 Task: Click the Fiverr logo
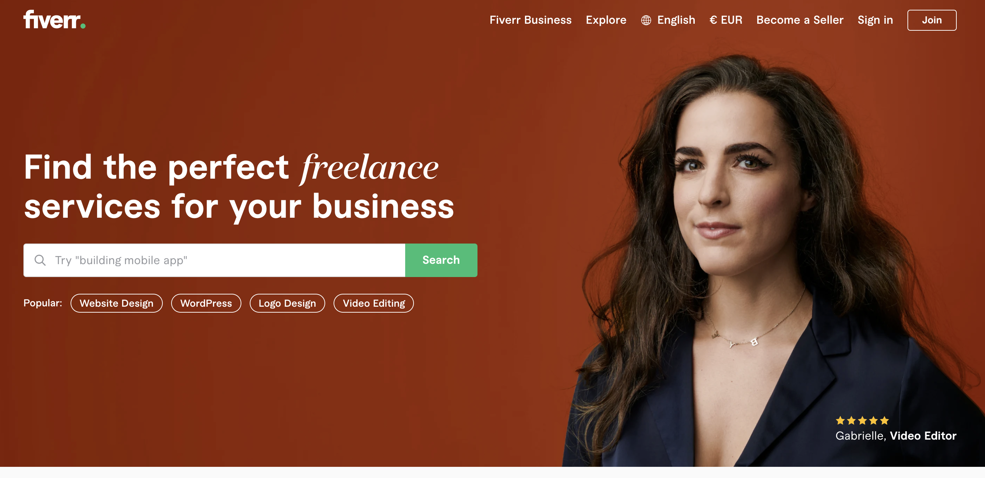click(x=54, y=20)
